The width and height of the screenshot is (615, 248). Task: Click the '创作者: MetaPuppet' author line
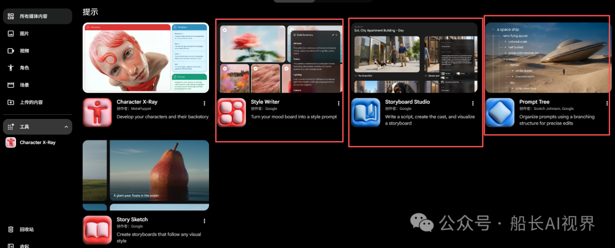point(134,109)
